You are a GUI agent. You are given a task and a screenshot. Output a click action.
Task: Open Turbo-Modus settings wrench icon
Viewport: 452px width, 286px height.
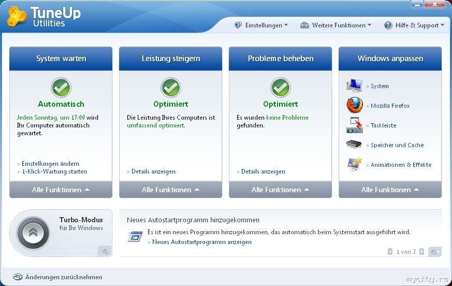click(x=105, y=251)
